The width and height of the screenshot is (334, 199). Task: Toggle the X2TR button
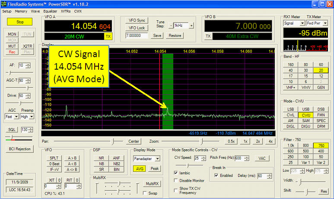pos(28,46)
